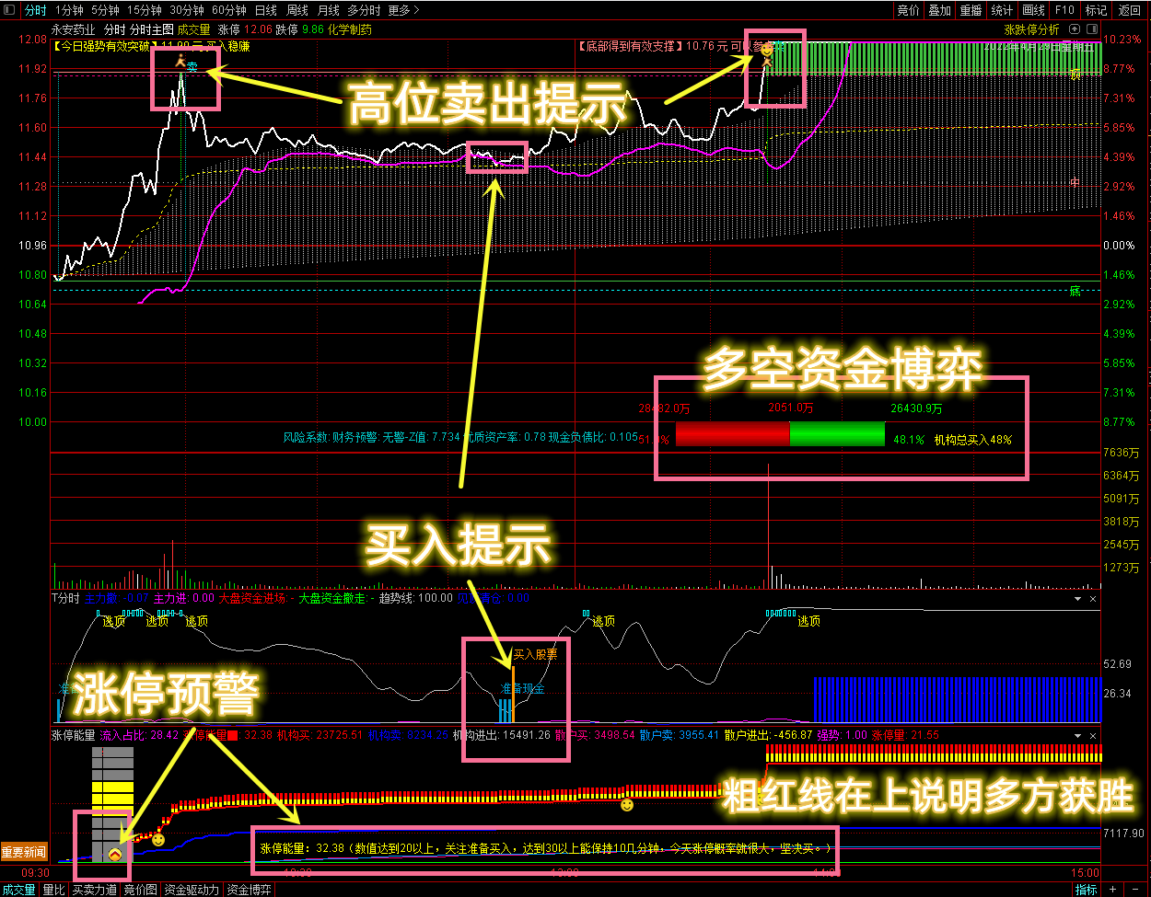The height and width of the screenshot is (897, 1151).
Task: Collapse the 涨停能量 indicator panel
Action: point(1077,735)
